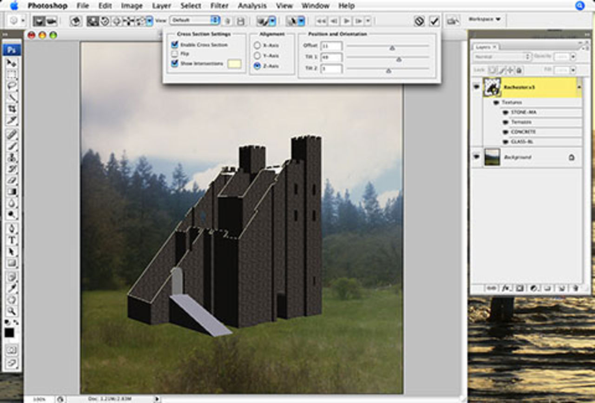Image resolution: width=595 pixels, height=403 pixels.
Task: Open the Filter menu
Action: [x=218, y=6]
